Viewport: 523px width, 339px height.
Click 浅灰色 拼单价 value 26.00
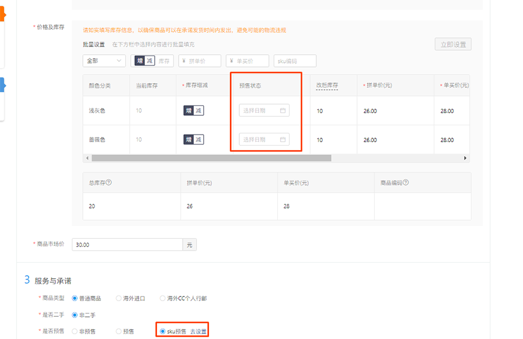pos(370,111)
